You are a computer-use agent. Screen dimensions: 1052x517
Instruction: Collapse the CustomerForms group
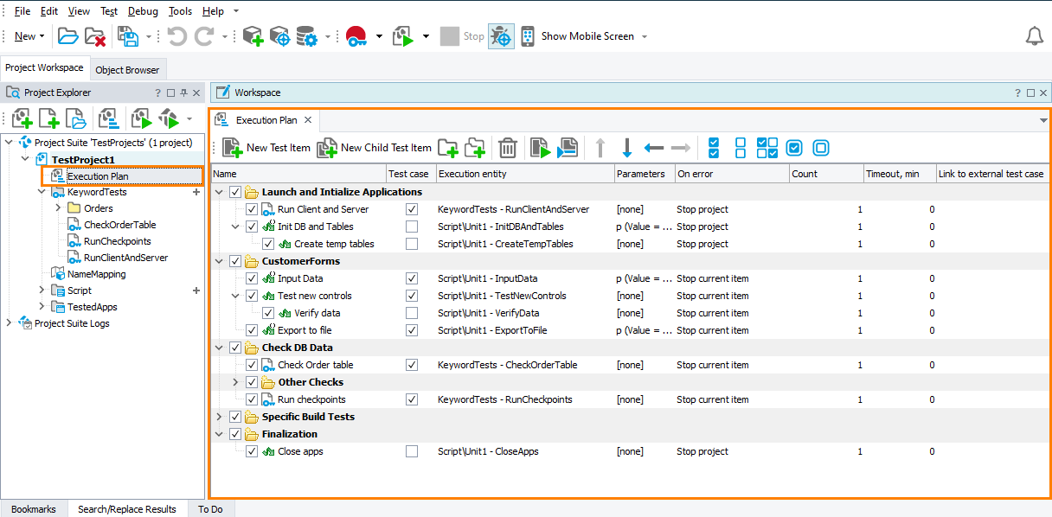[x=219, y=261]
